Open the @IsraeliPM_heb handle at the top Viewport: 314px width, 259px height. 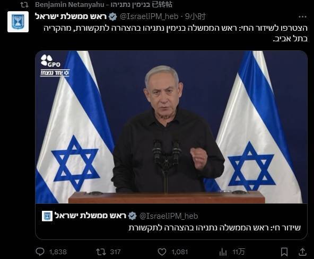click(149, 16)
